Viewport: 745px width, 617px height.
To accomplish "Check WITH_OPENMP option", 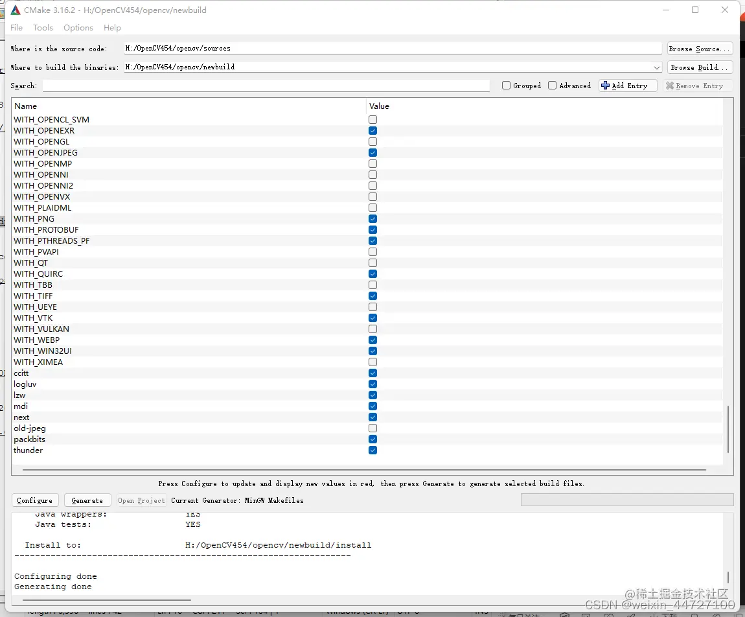I will (373, 163).
